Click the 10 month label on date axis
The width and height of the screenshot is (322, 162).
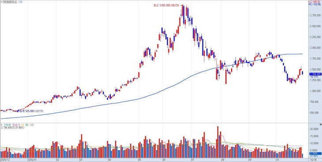[277, 159]
